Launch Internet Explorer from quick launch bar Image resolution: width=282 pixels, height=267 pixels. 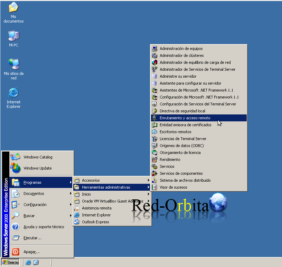[28, 262]
